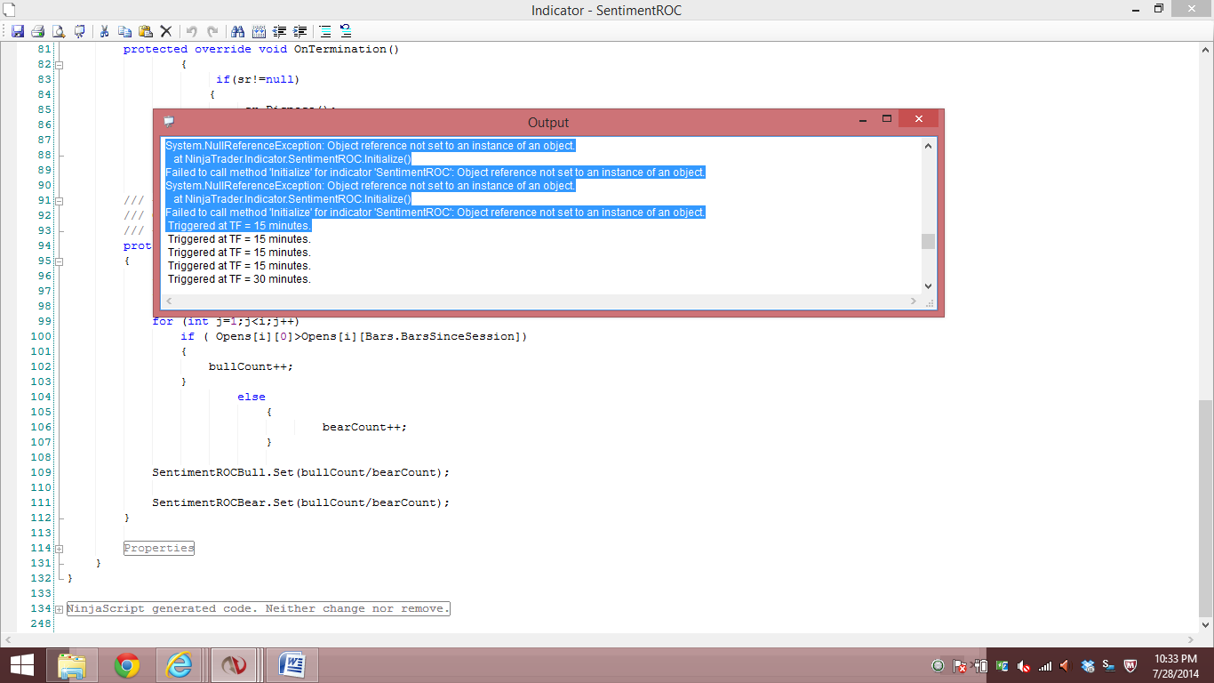
Task: Collapse the method body at line 95
Action: pyautogui.click(x=60, y=261)
